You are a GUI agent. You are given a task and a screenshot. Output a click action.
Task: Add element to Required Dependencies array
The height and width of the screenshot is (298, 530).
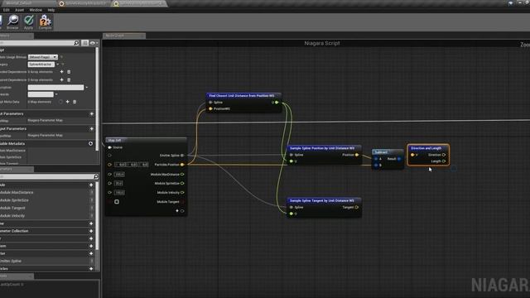tap(61, 79)
